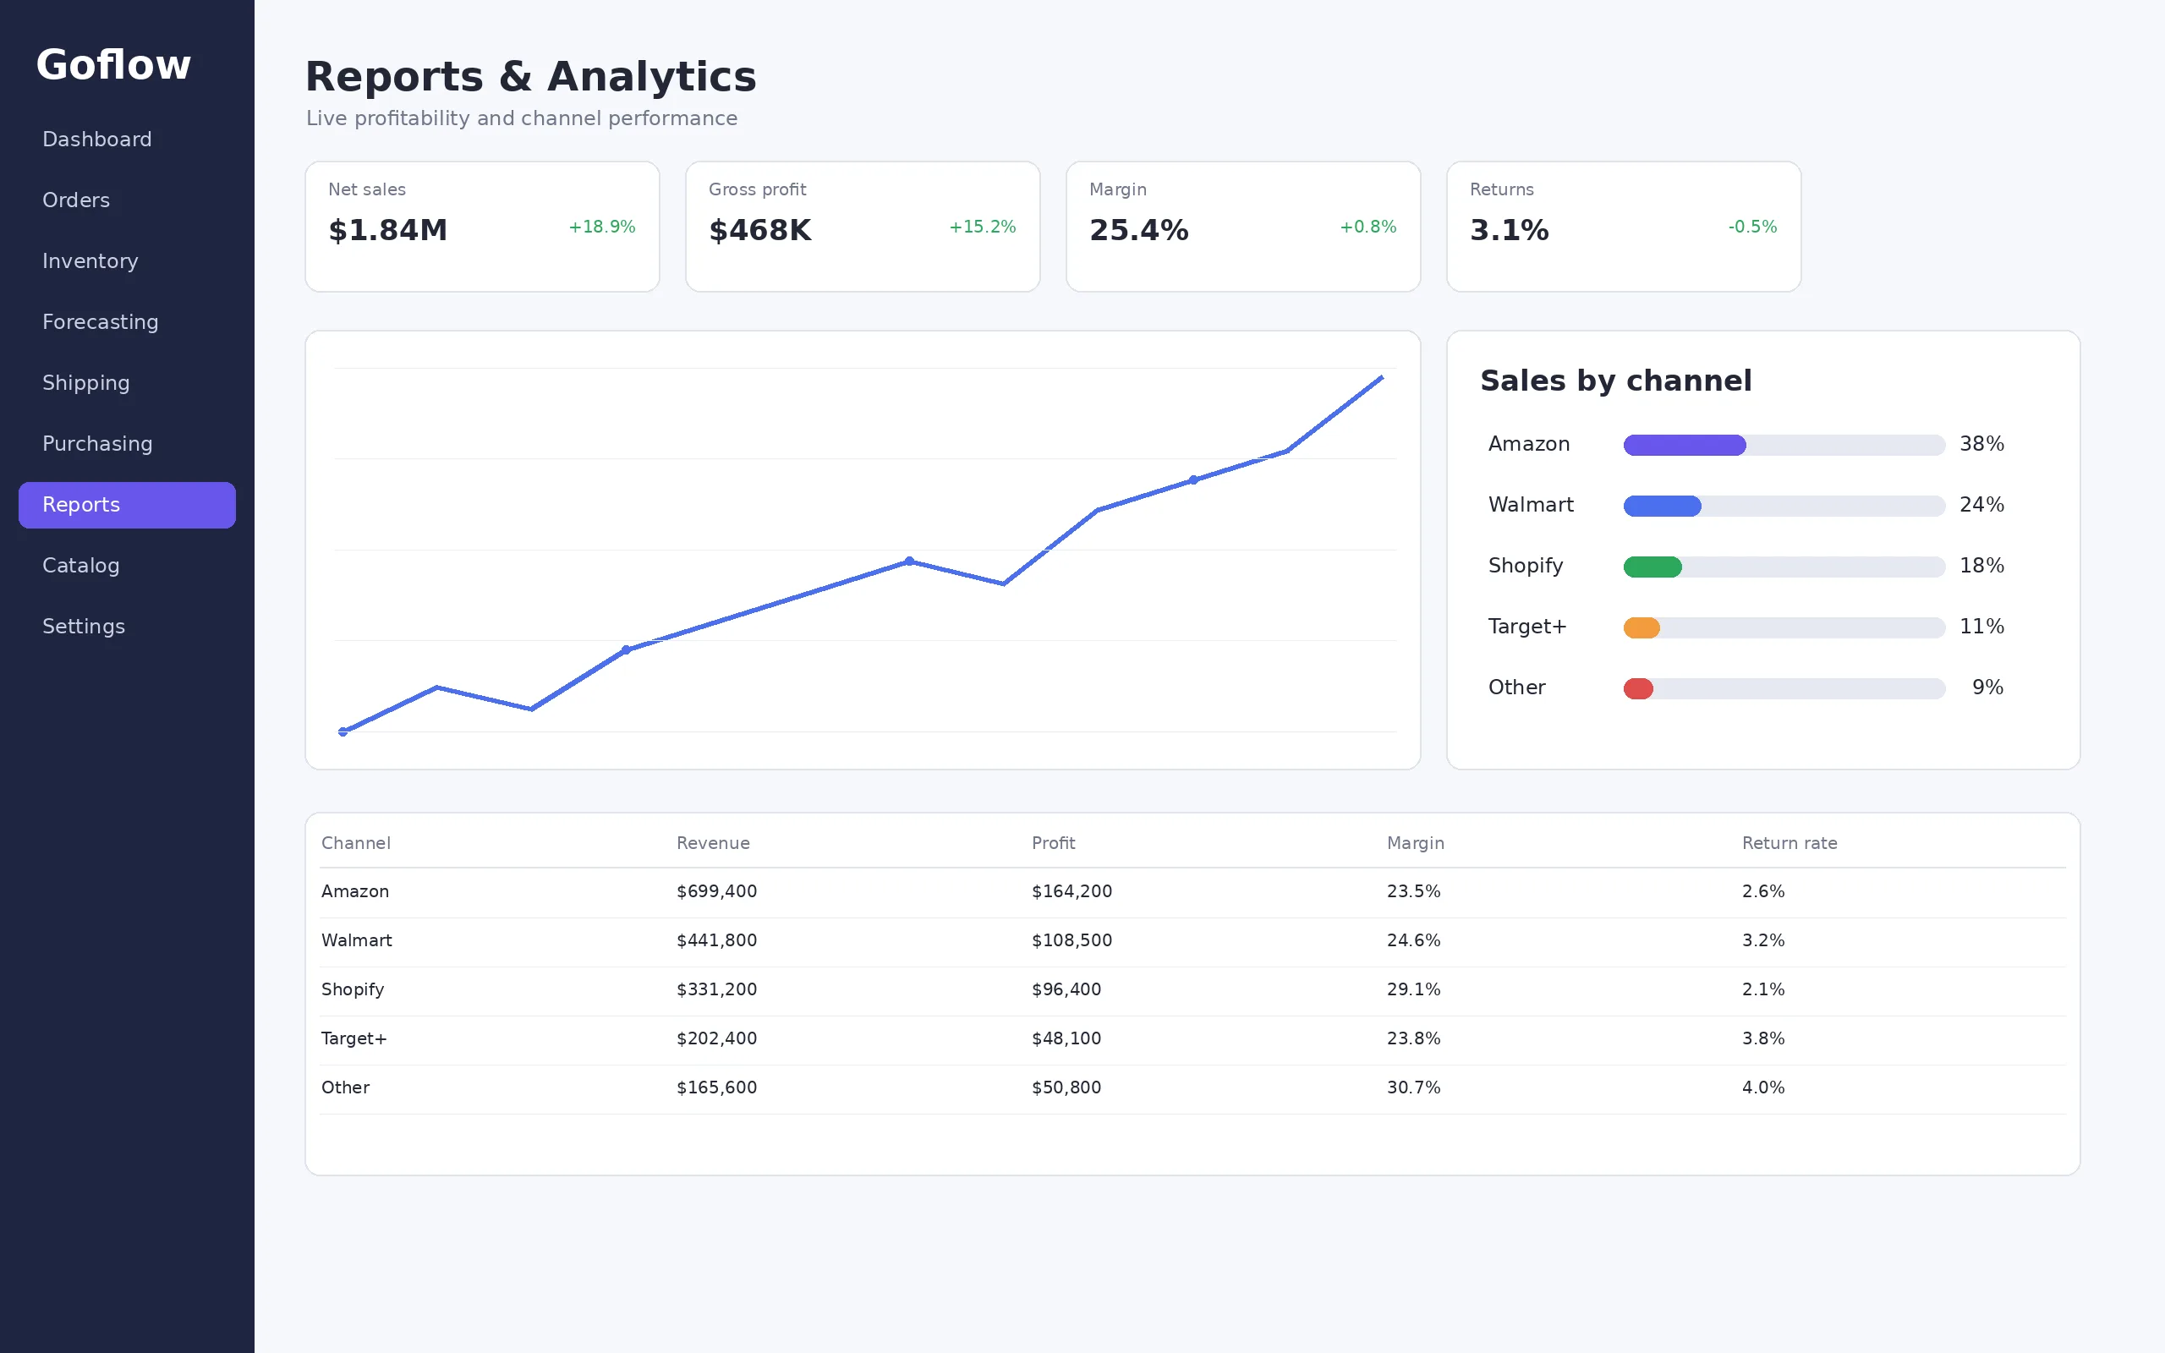Click the Gross profit $468K value
This screenshot has width=2165, height=1353.
(x=759, y=230)
